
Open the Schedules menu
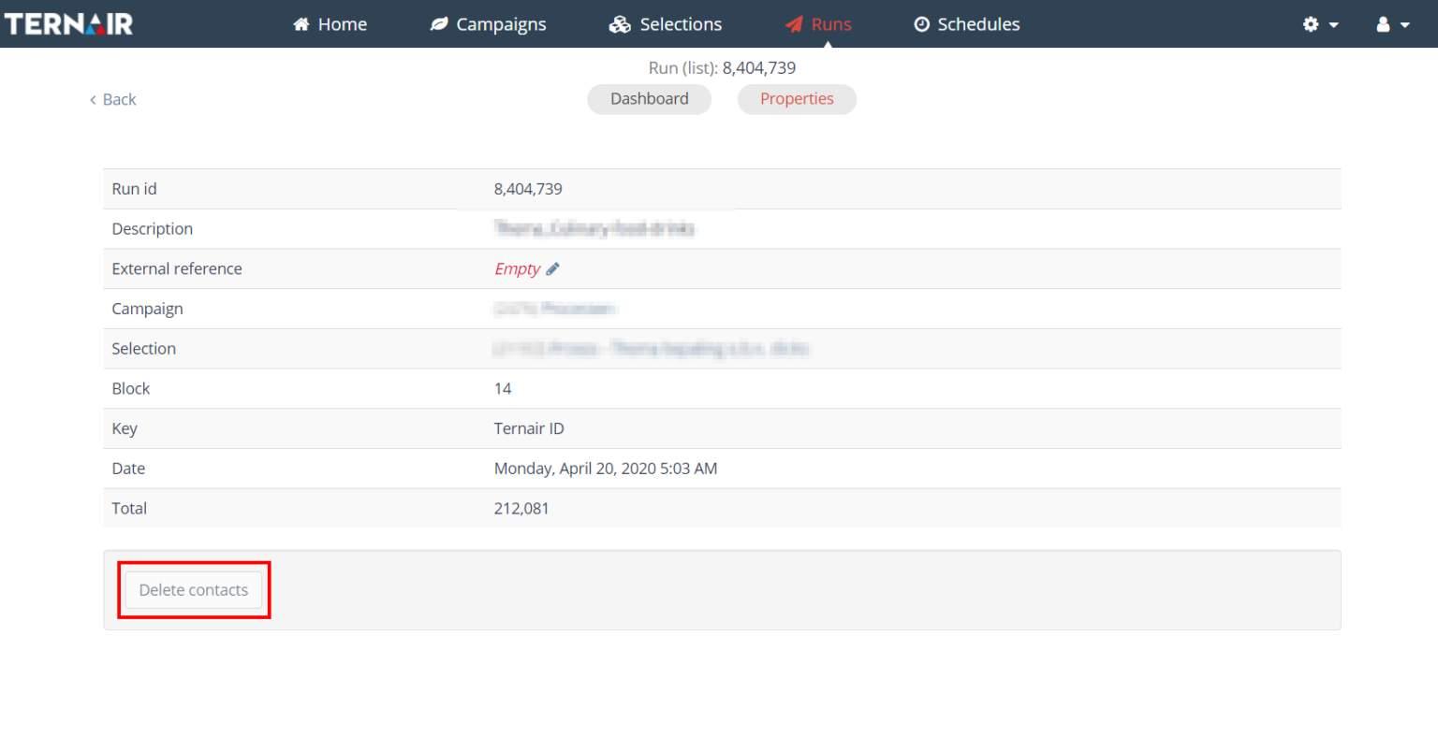[x=967, y=24]
